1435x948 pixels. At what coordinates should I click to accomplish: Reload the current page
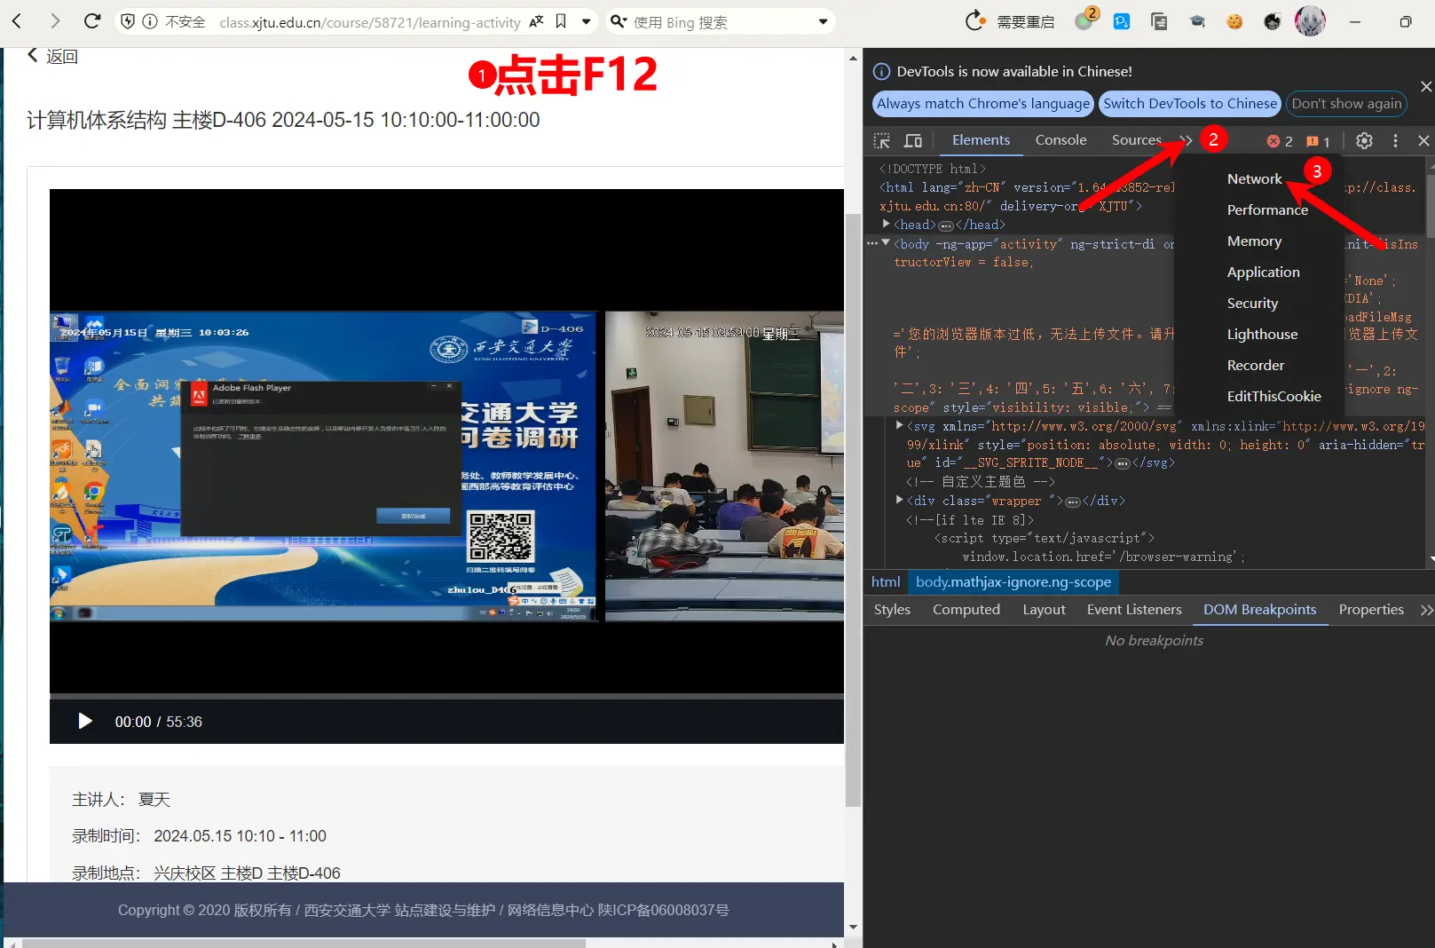[92, 21]
